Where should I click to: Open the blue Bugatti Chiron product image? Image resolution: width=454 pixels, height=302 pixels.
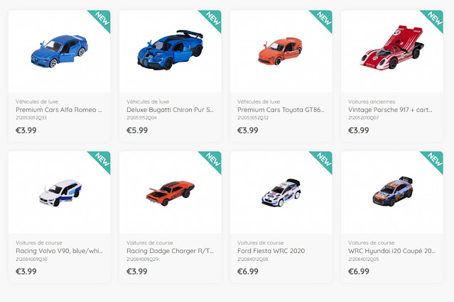pyautogui.click(x=171, y=50)
